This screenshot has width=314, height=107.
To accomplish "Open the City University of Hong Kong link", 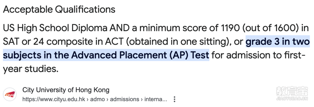I will point(66,90).
